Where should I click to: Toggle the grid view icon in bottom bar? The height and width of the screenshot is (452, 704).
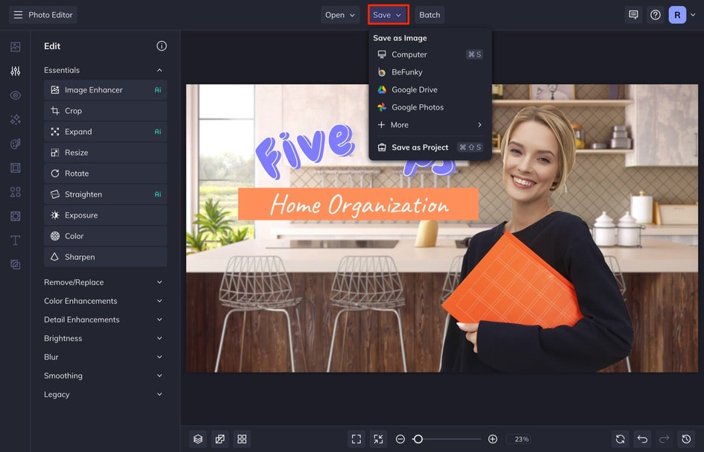tap(242, 439)
